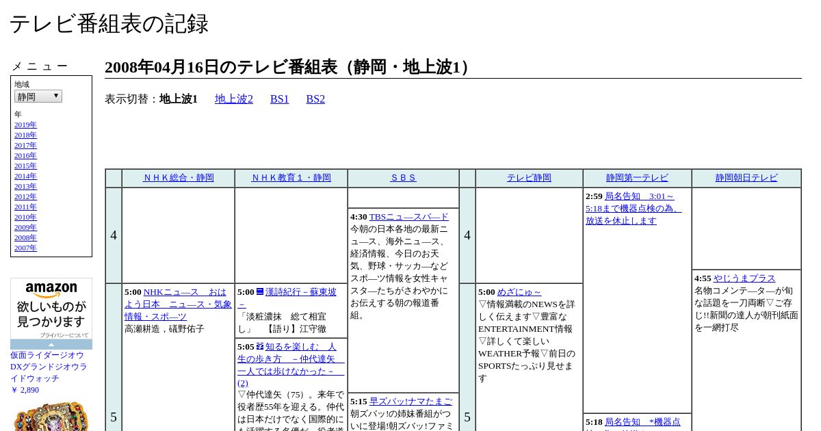Open the 地域 region dropdown showing 静岡
Image resolution: width=821 pixels, height=431 pixels.
pos(38,96)
